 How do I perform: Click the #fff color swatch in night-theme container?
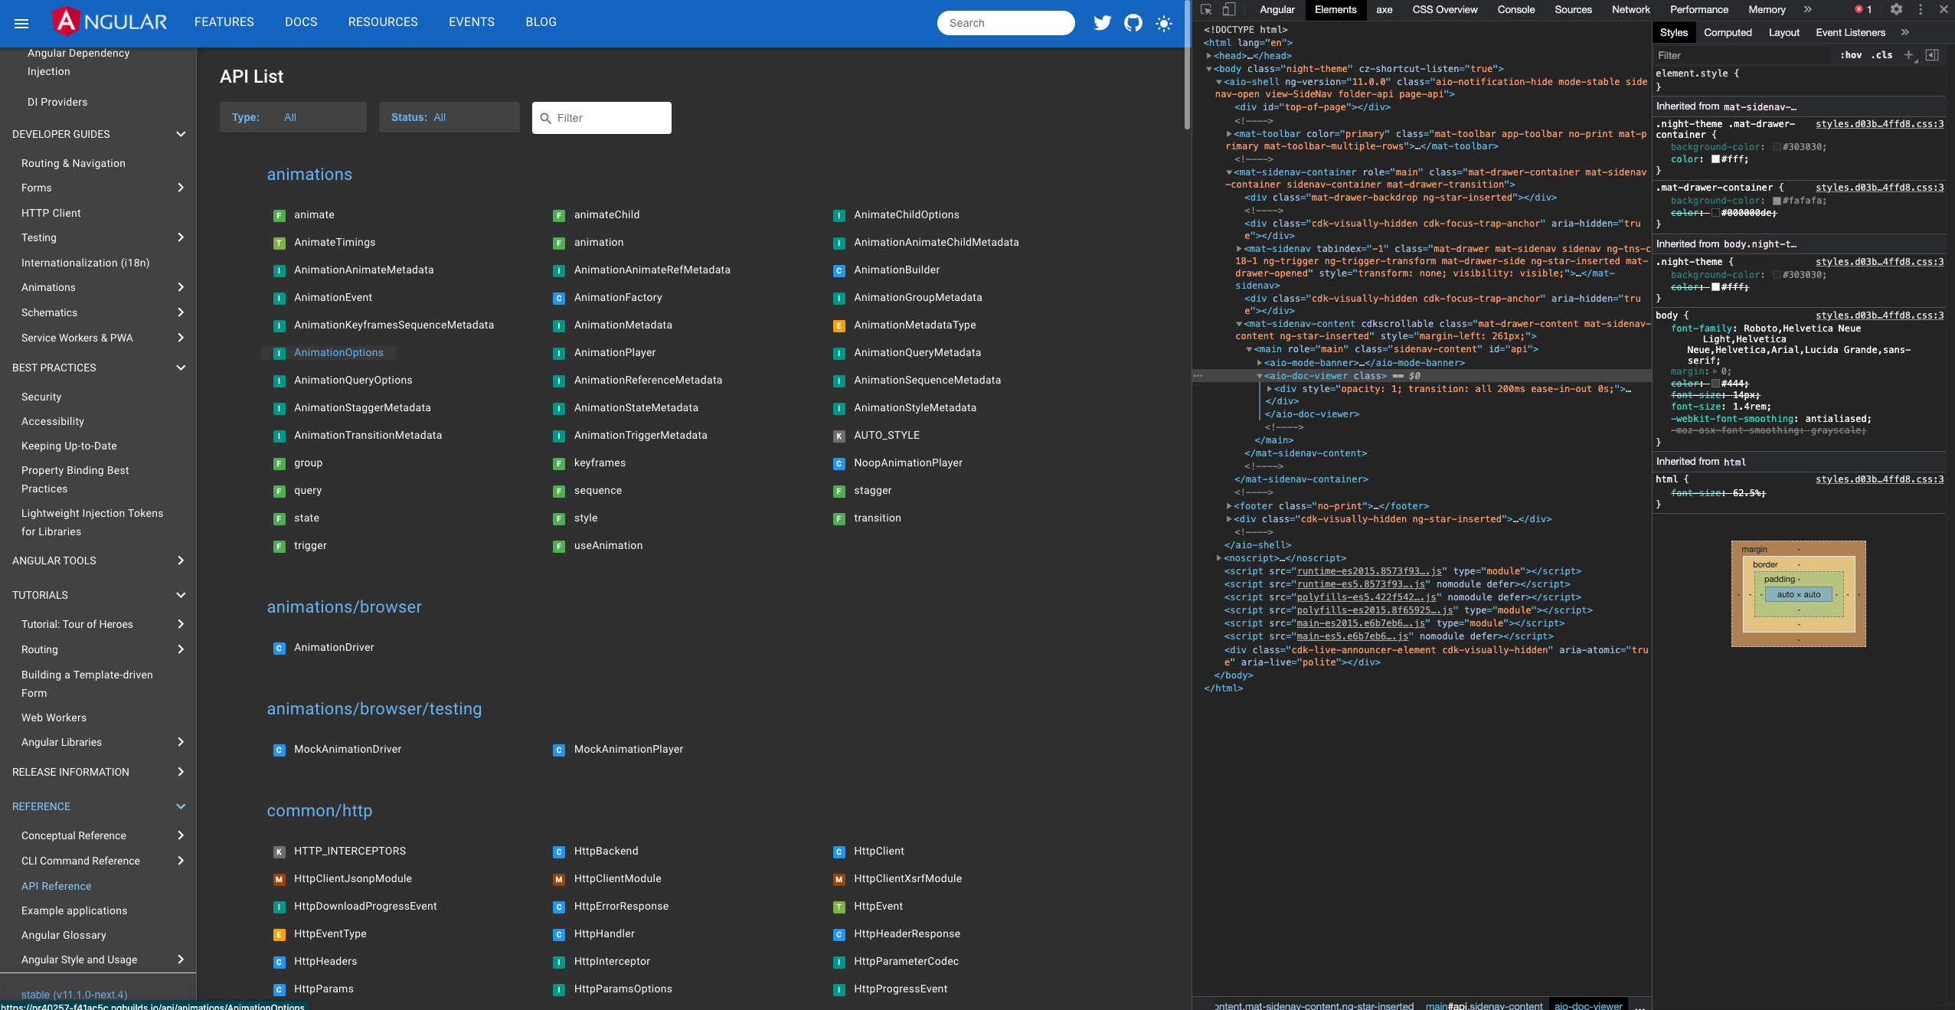click(x=1715, y=159)
